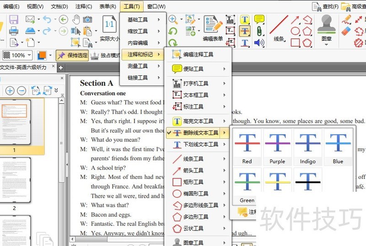Toggle the Keep Selected (保持选定) option
The image size is (366, 246).
[72, 55]
